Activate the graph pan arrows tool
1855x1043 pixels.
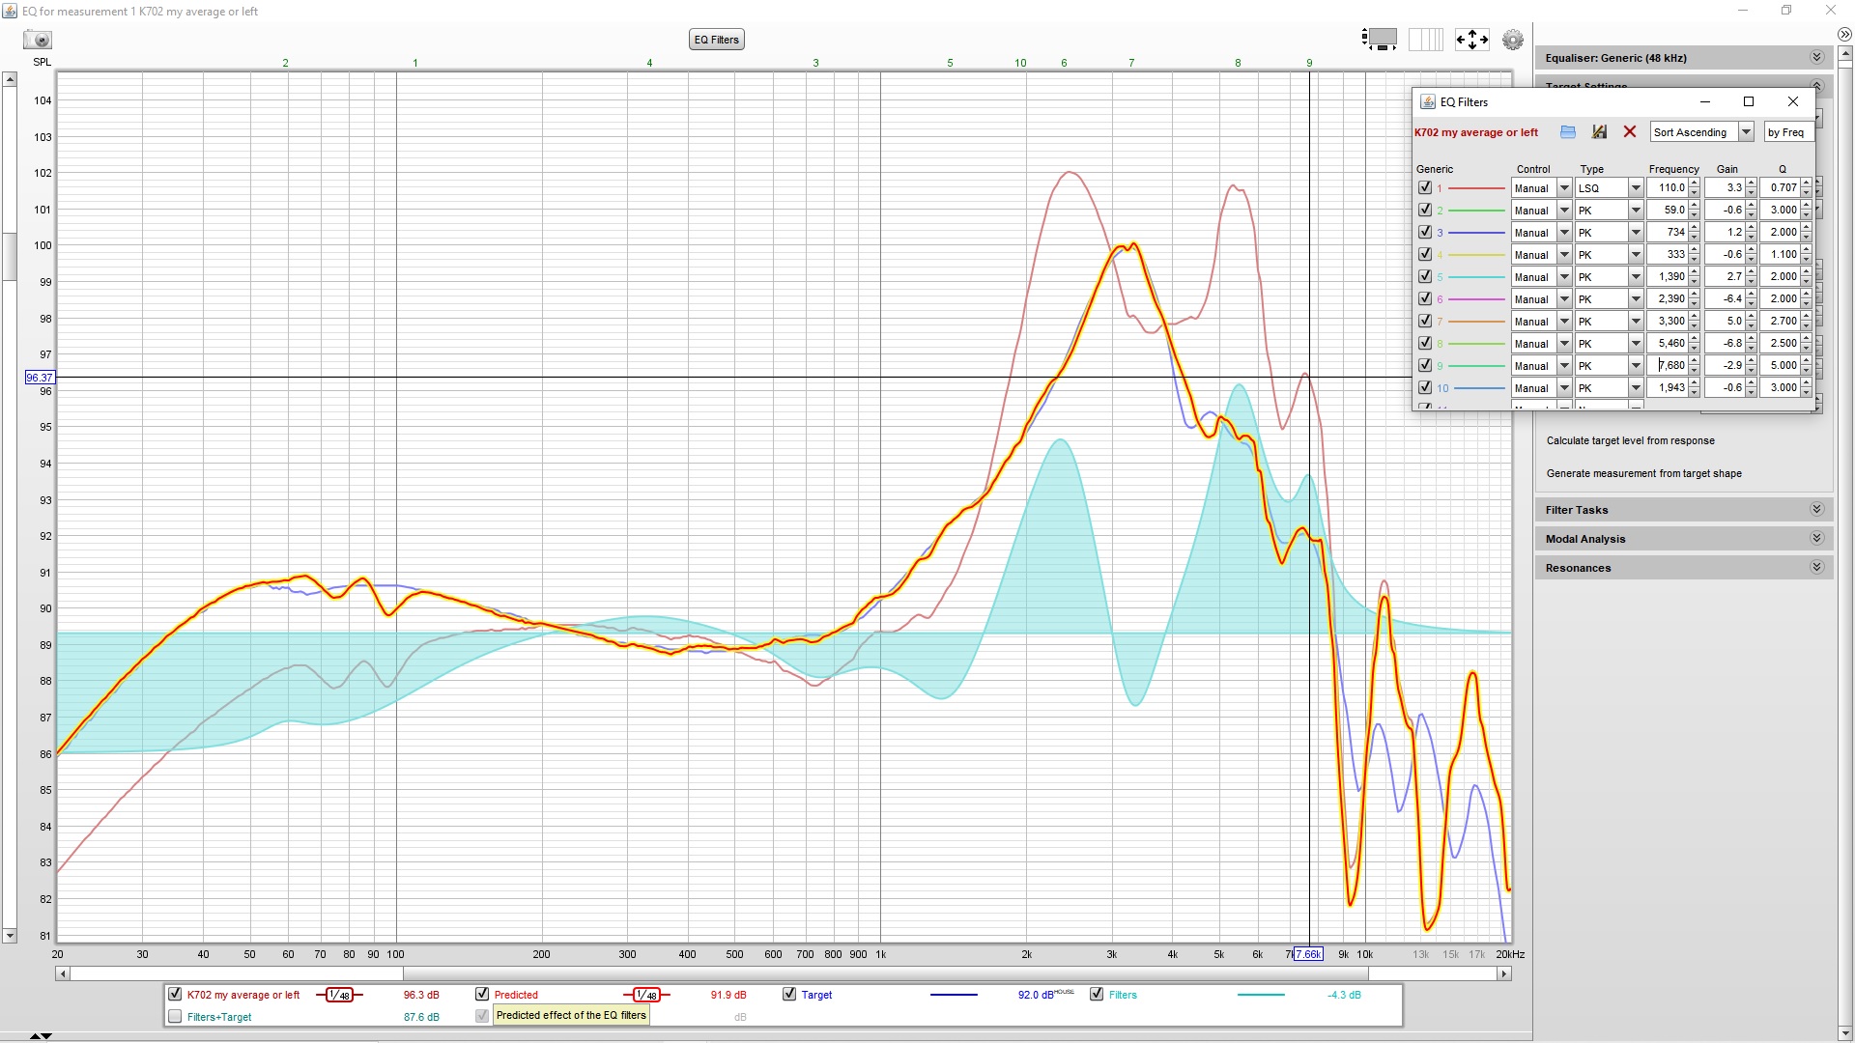click(x=1471, y=40)
